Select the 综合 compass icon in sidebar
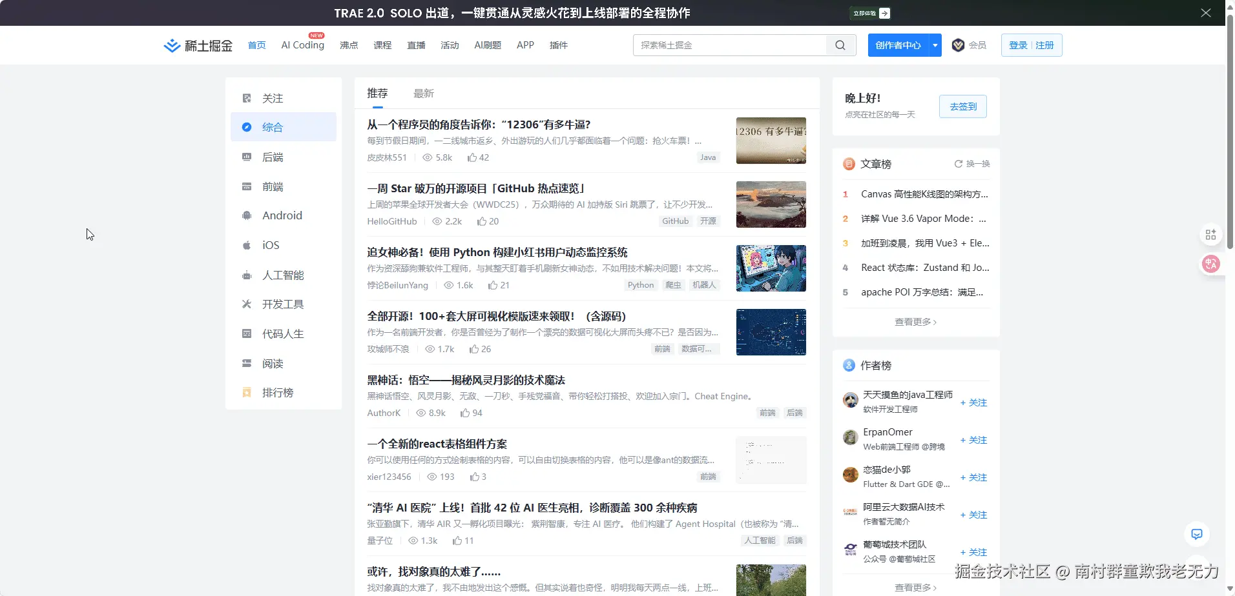This screenshot has width=1235, height=596. 247,127
